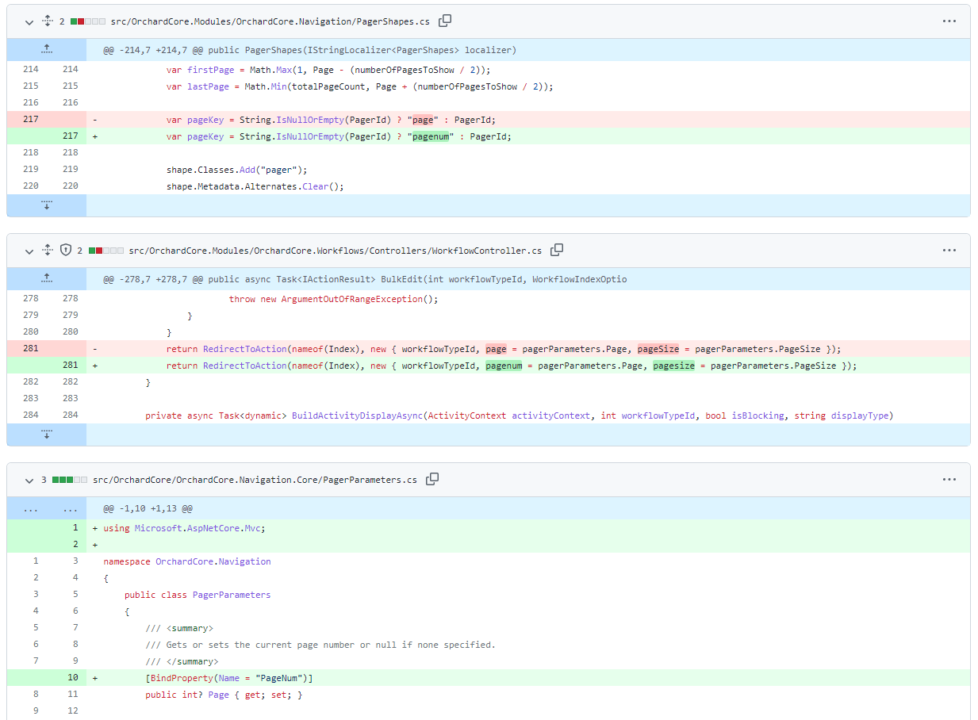Copy the PagerParameters.cs file path

click(x=432, y=479)
